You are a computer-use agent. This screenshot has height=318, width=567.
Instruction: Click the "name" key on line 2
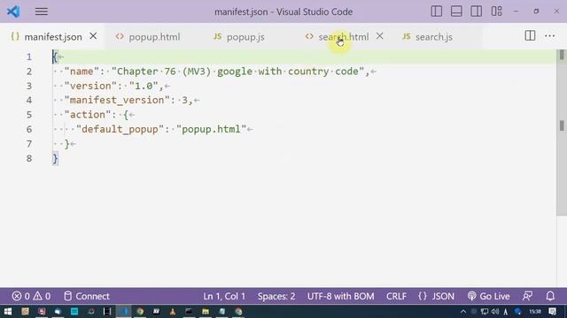82,72
